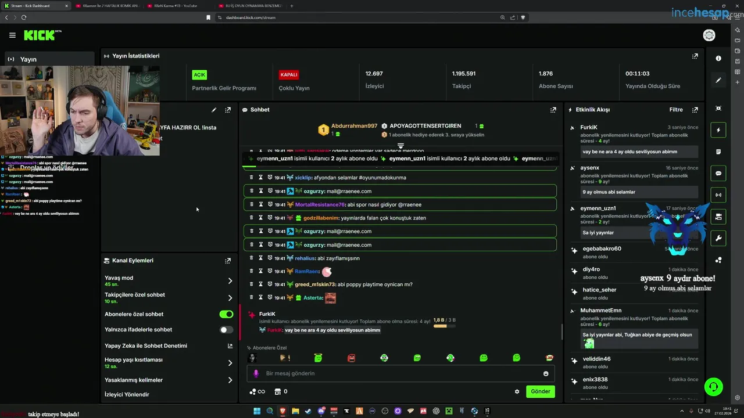Open the hamburger menu next to Kick logo
The width and height of the screenshot is (744, 418).
[x=12, y=35]
